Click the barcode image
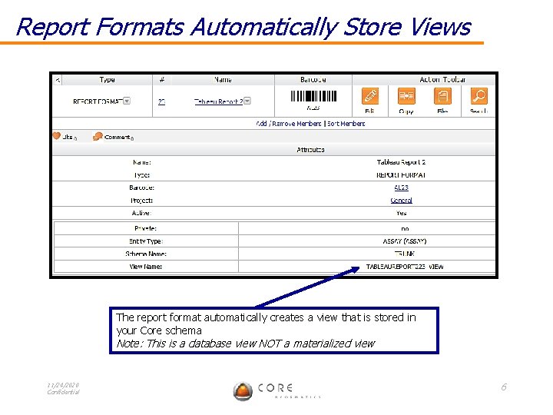 point(313,96)
